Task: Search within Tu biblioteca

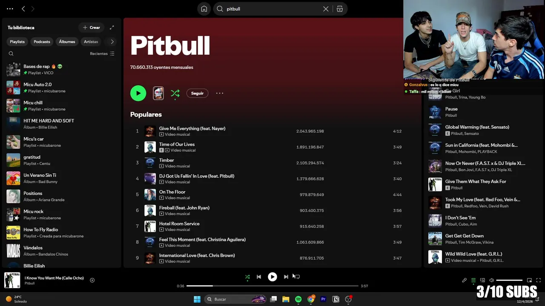Action: 11,54
